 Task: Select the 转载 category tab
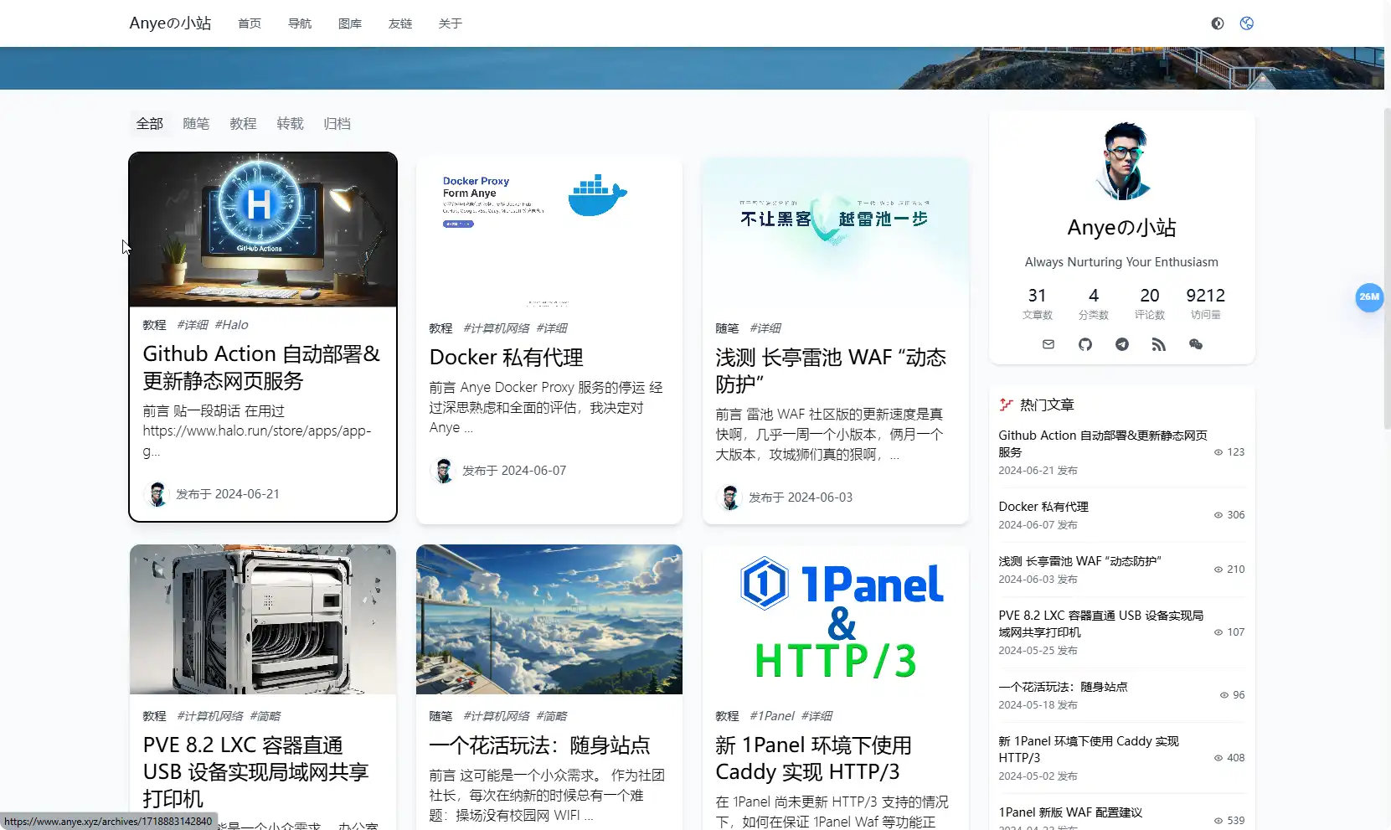pyautogui.click(x=291, y=124)
